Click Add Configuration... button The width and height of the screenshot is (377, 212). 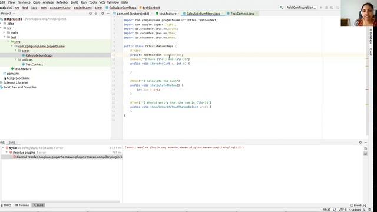coord(301,8)
